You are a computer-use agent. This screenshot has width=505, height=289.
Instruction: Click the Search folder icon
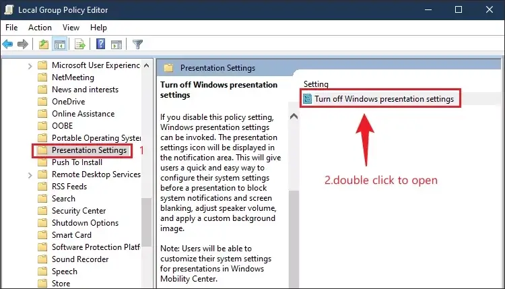42,199
